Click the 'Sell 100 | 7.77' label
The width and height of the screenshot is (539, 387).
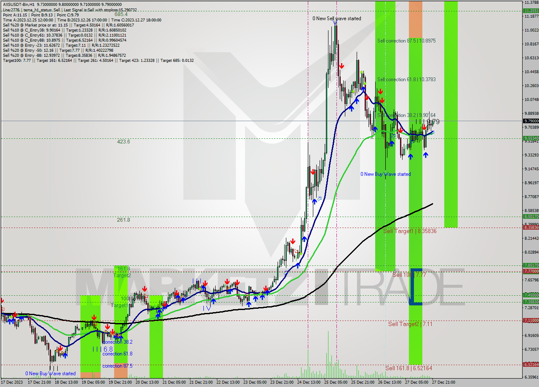point(409,275)
